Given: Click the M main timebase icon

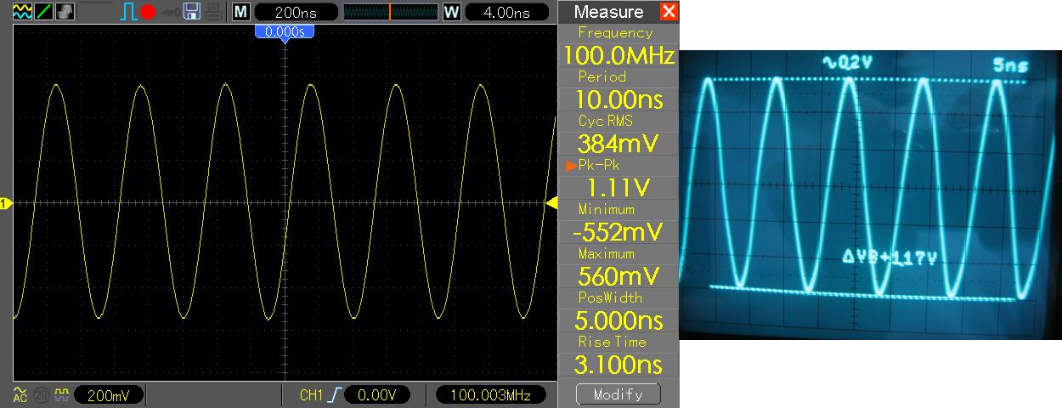Looking at the screenshot, I should pyautogui.click(x=241, y=12).
